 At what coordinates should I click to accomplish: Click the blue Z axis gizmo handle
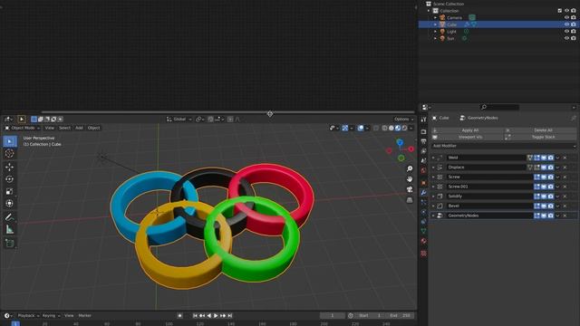click(x=400, y=142)
